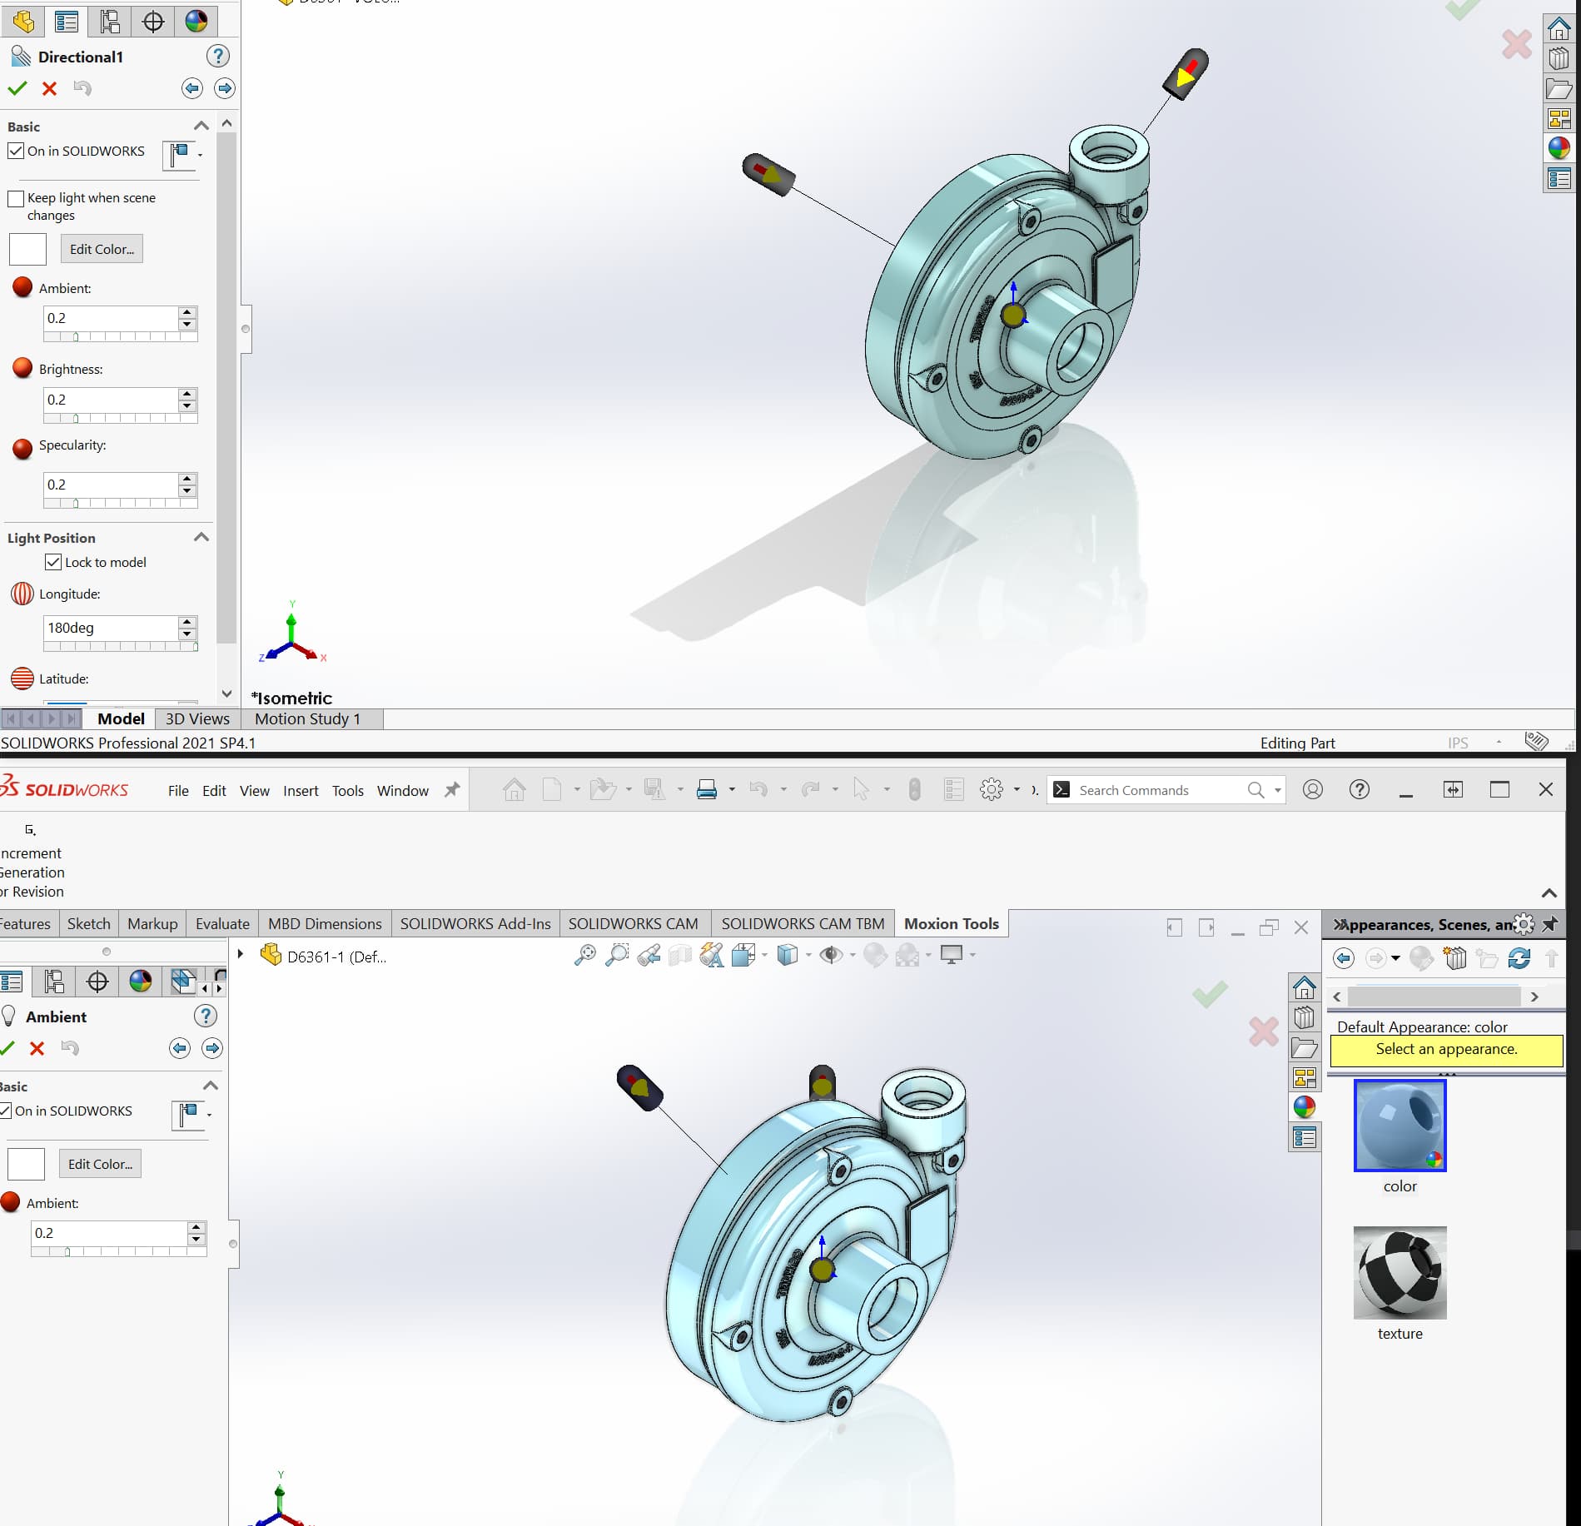Open the Options gear in the top toolbar
The image size is (1581, 1526).
point(991,789)
